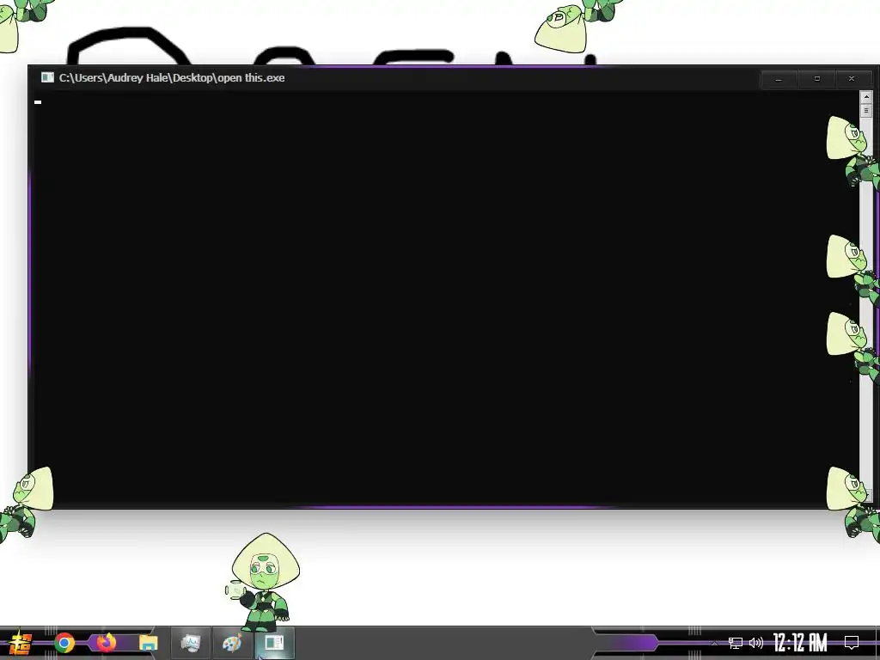Open the notification center icon
Viewport: 880px width, 660px height.
pyautogui.click(x=852, y=643)
